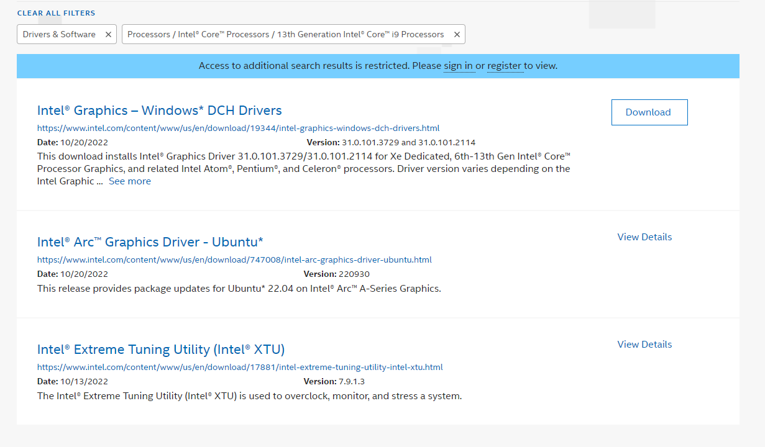Image resolution: width=765 pixels, height=447 pixels.
Task: Click the sign in link
Action: (x=458, y=66)
